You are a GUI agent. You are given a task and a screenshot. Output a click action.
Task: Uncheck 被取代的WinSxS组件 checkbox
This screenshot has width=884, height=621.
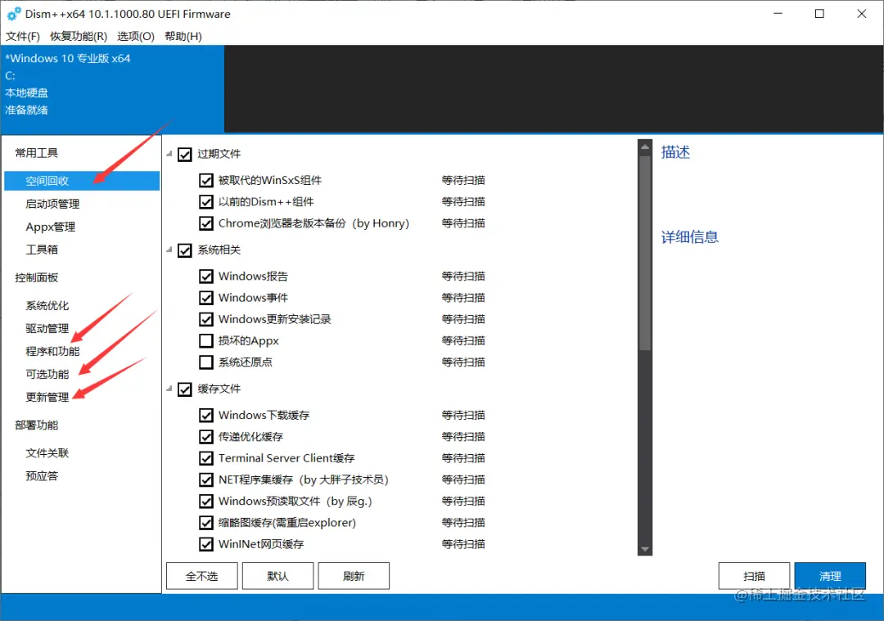click(206, 180)
